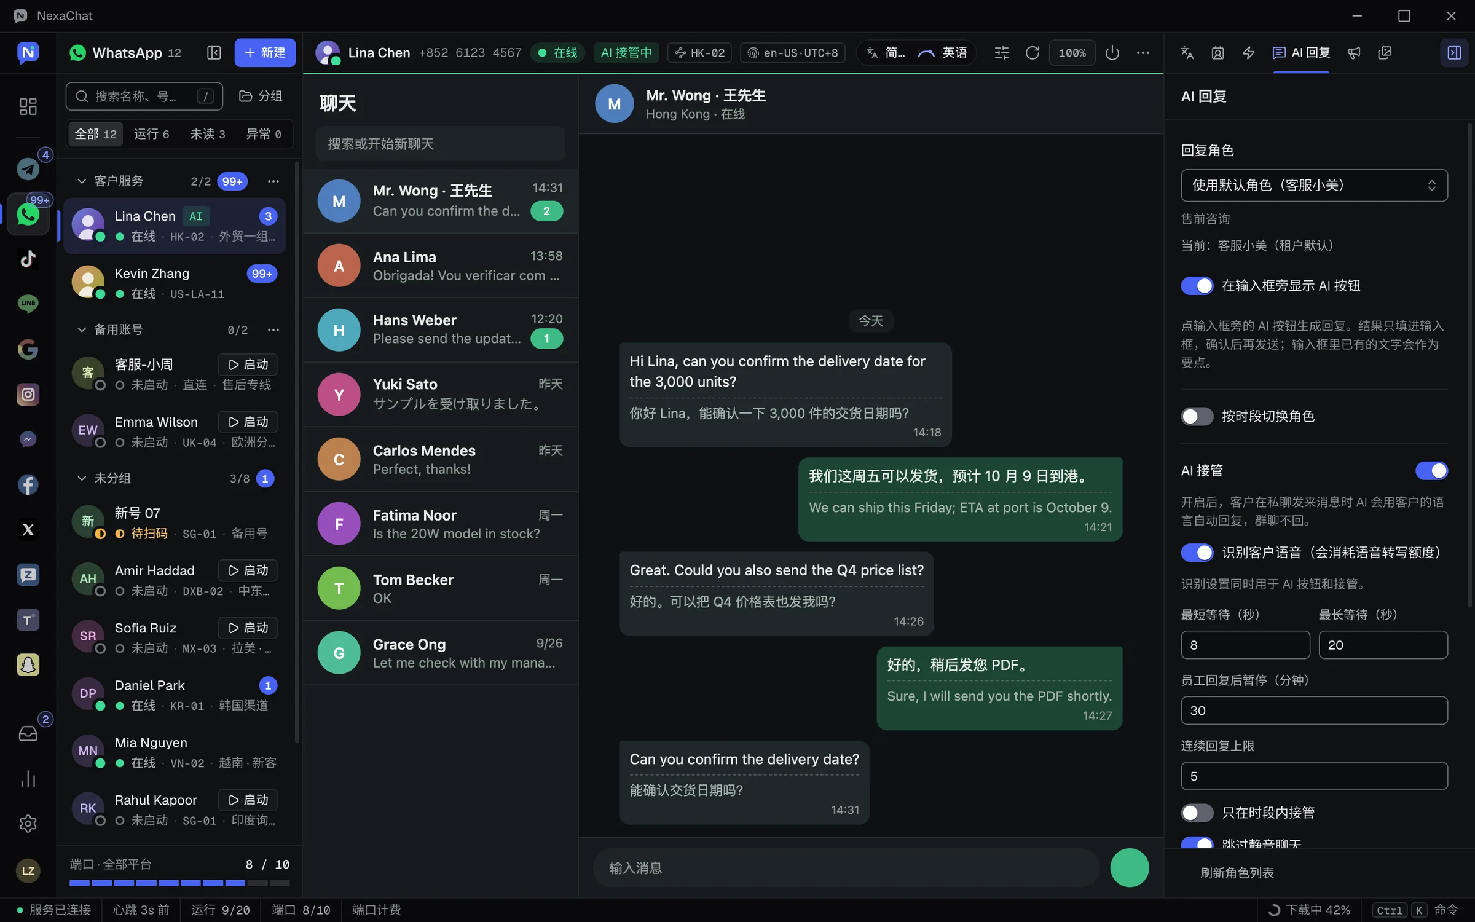Open Instagram in the platform sidebar

tap(28, 394)
